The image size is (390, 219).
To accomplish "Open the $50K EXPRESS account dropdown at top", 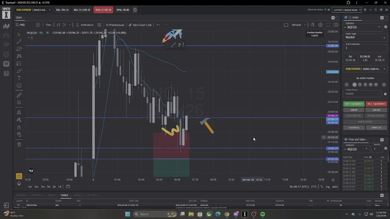I will pyautogui.click(x=33, y=10).
